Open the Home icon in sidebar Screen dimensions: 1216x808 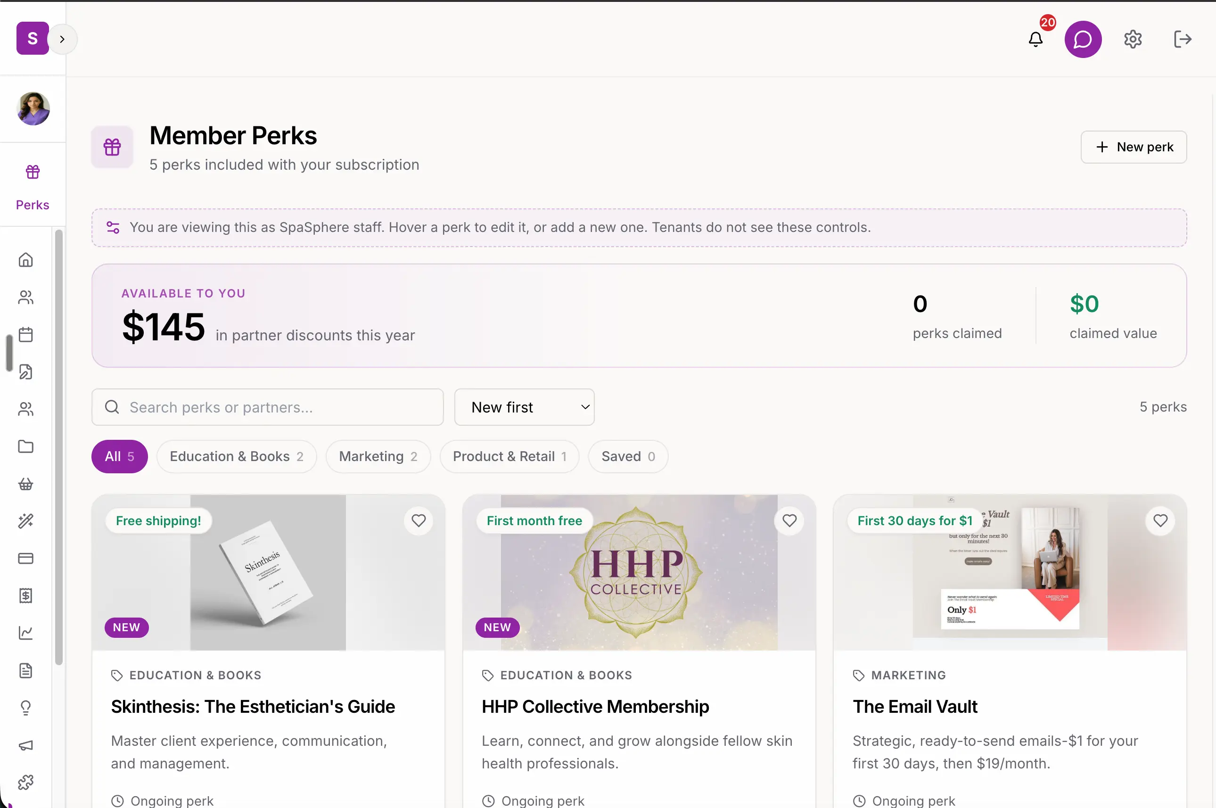pyautogui.click(x=26, y=260)
